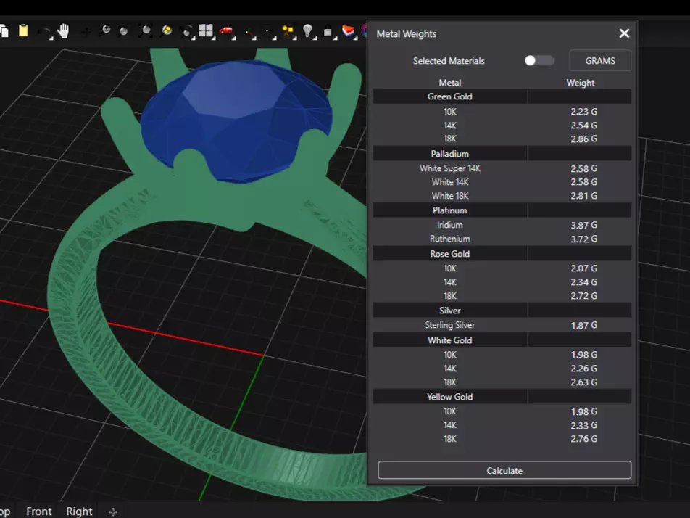Expand the light bulb flyout arrow
690x518 pixels.
pos(315,38)
